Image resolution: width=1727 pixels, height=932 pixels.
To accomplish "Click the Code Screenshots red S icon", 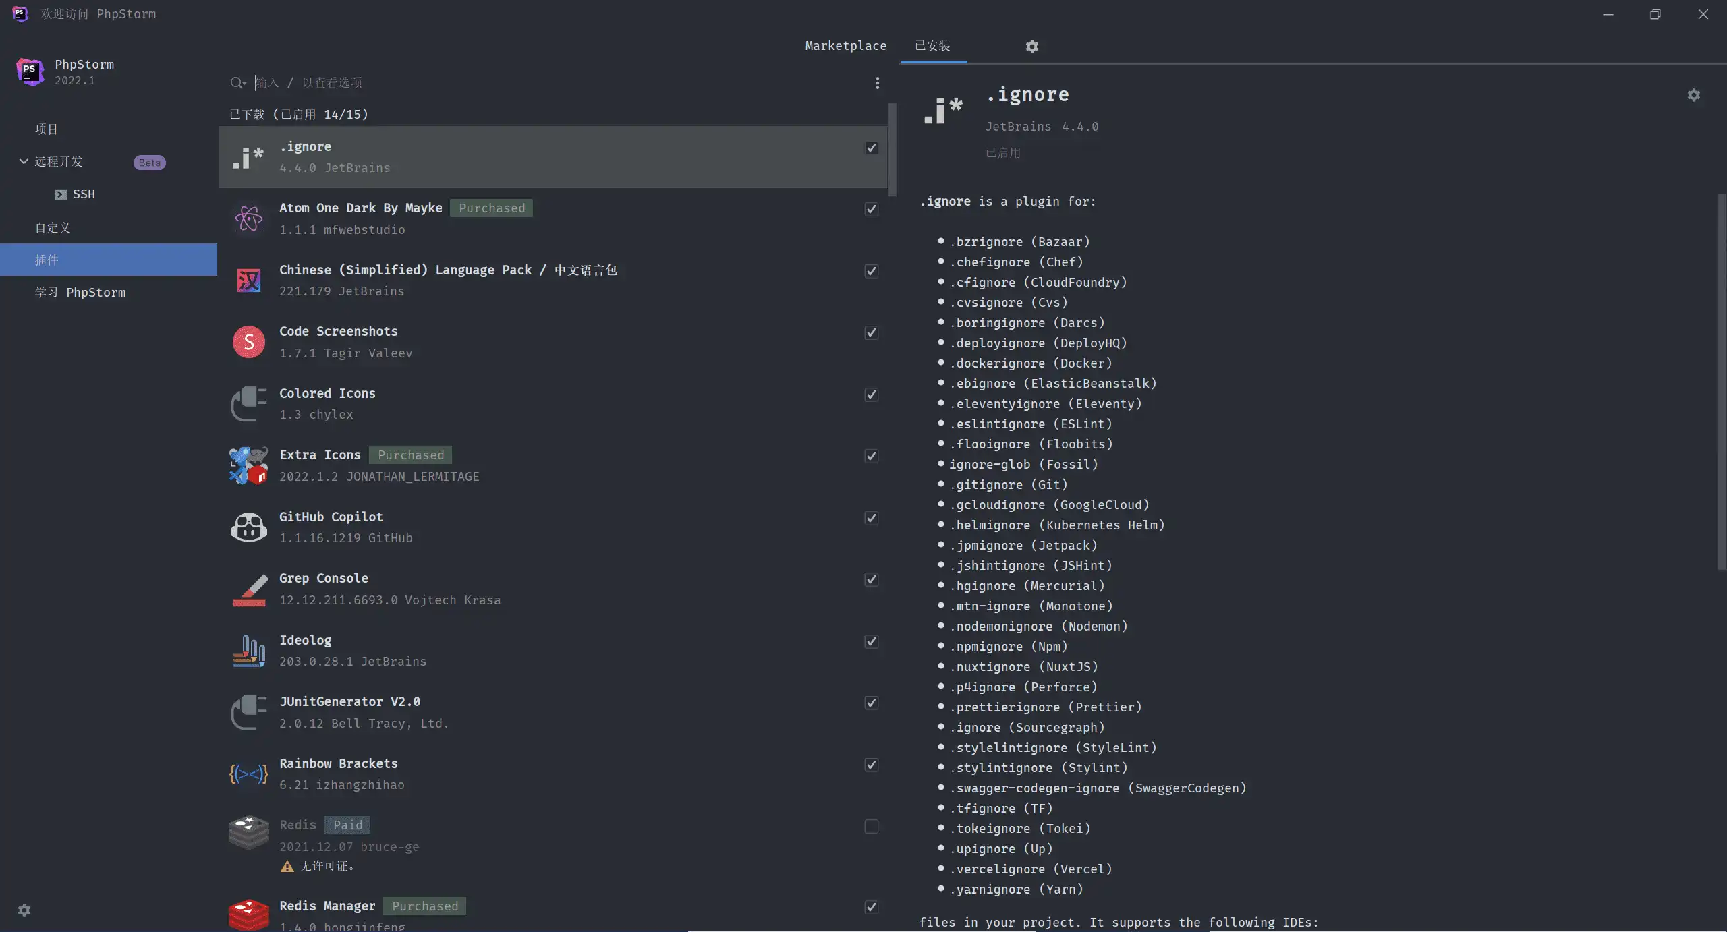I will tap(249, 342).
